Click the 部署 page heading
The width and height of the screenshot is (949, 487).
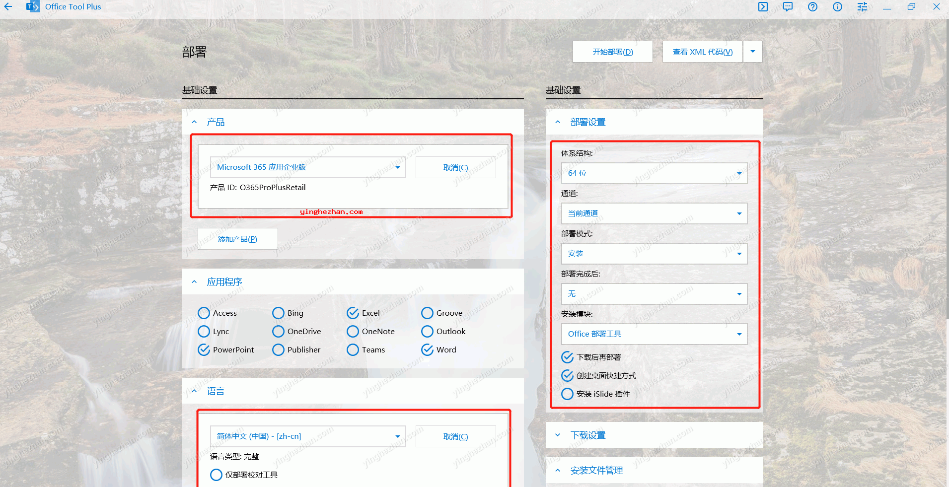pos(194,52)
